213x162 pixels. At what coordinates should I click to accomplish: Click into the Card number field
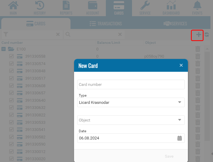pos(131,84)
